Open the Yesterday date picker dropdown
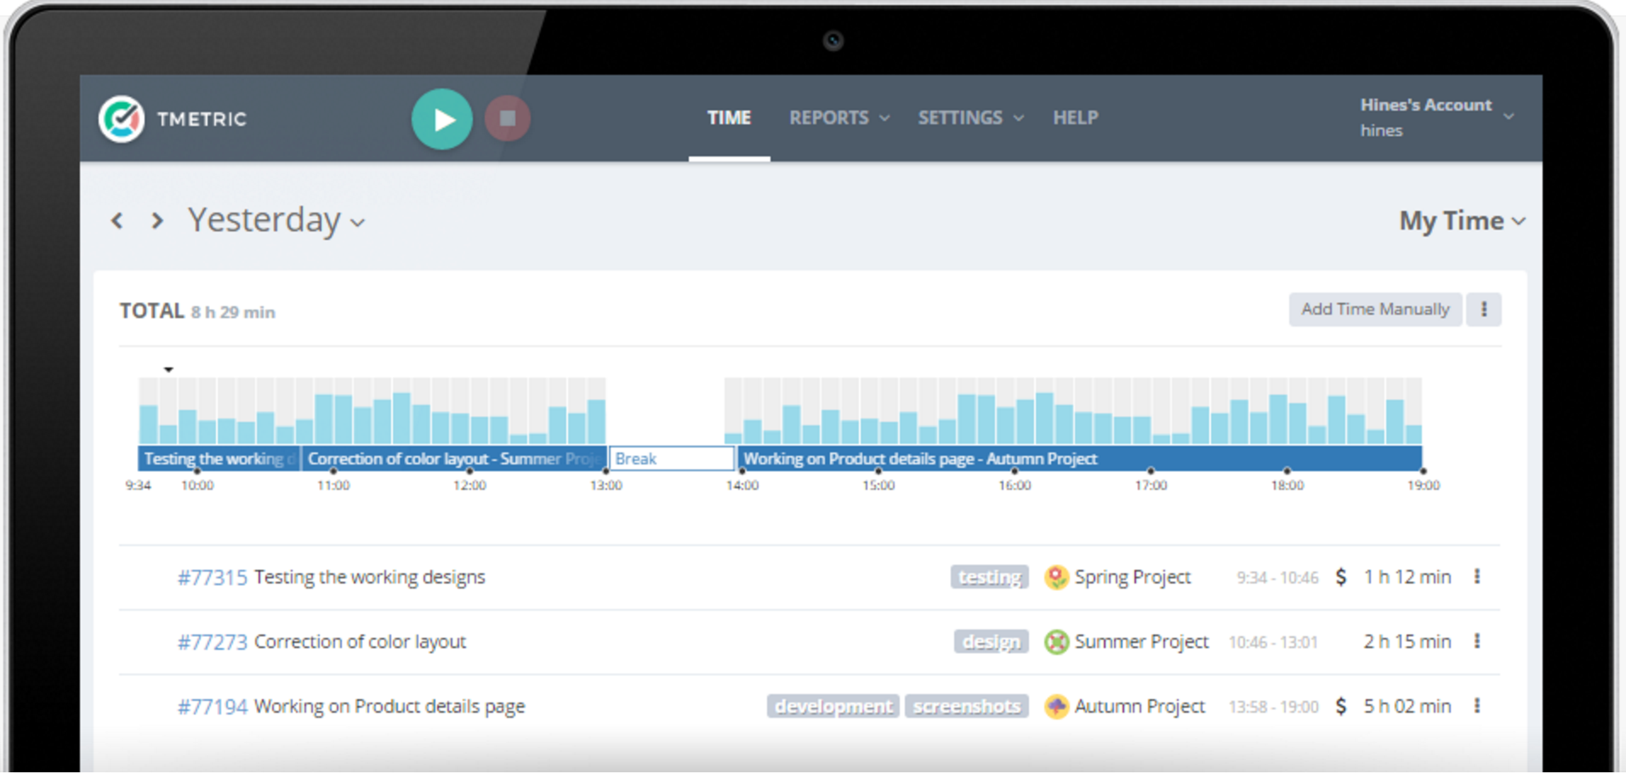1626x774 pixels. point(276,220)
